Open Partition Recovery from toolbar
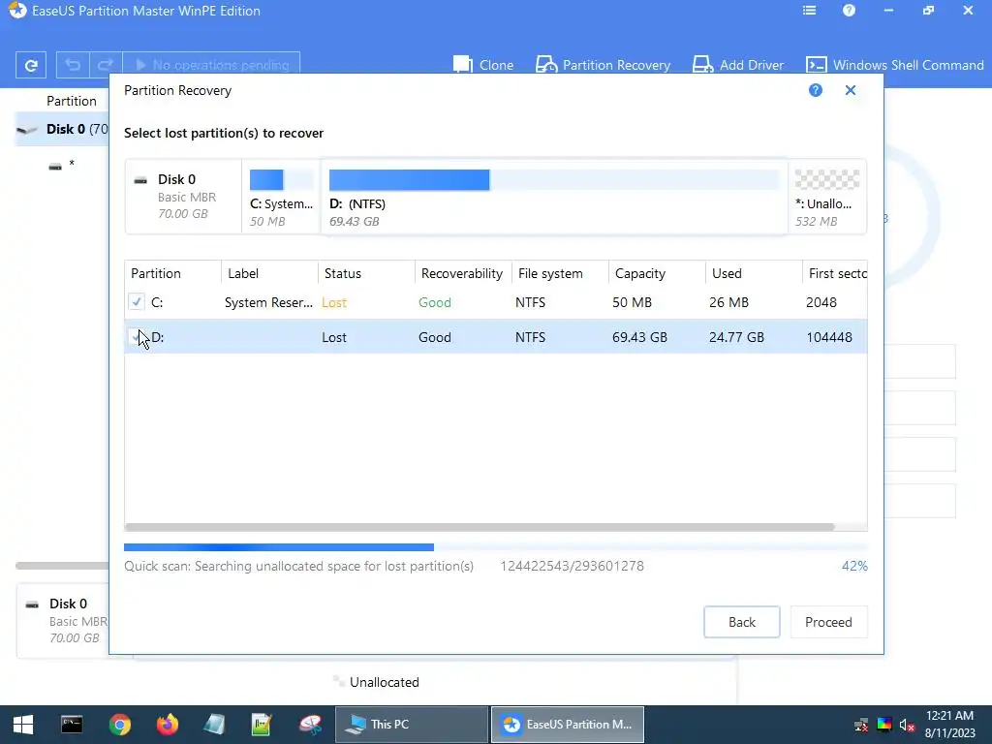The height and width of the screenshot is (744, 992). tap(603, 65)
